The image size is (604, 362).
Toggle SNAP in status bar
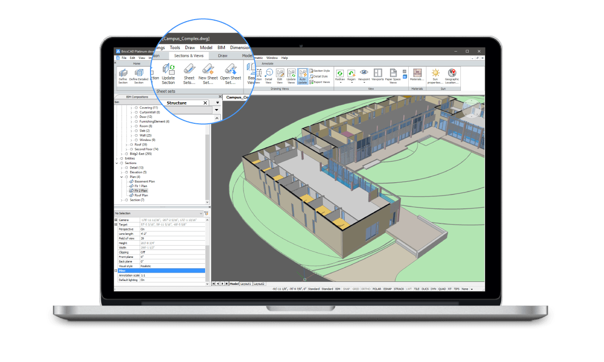coord(347,289)
